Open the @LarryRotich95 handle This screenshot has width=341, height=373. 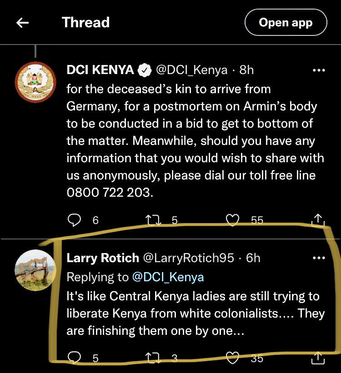(x=189, y=258)
